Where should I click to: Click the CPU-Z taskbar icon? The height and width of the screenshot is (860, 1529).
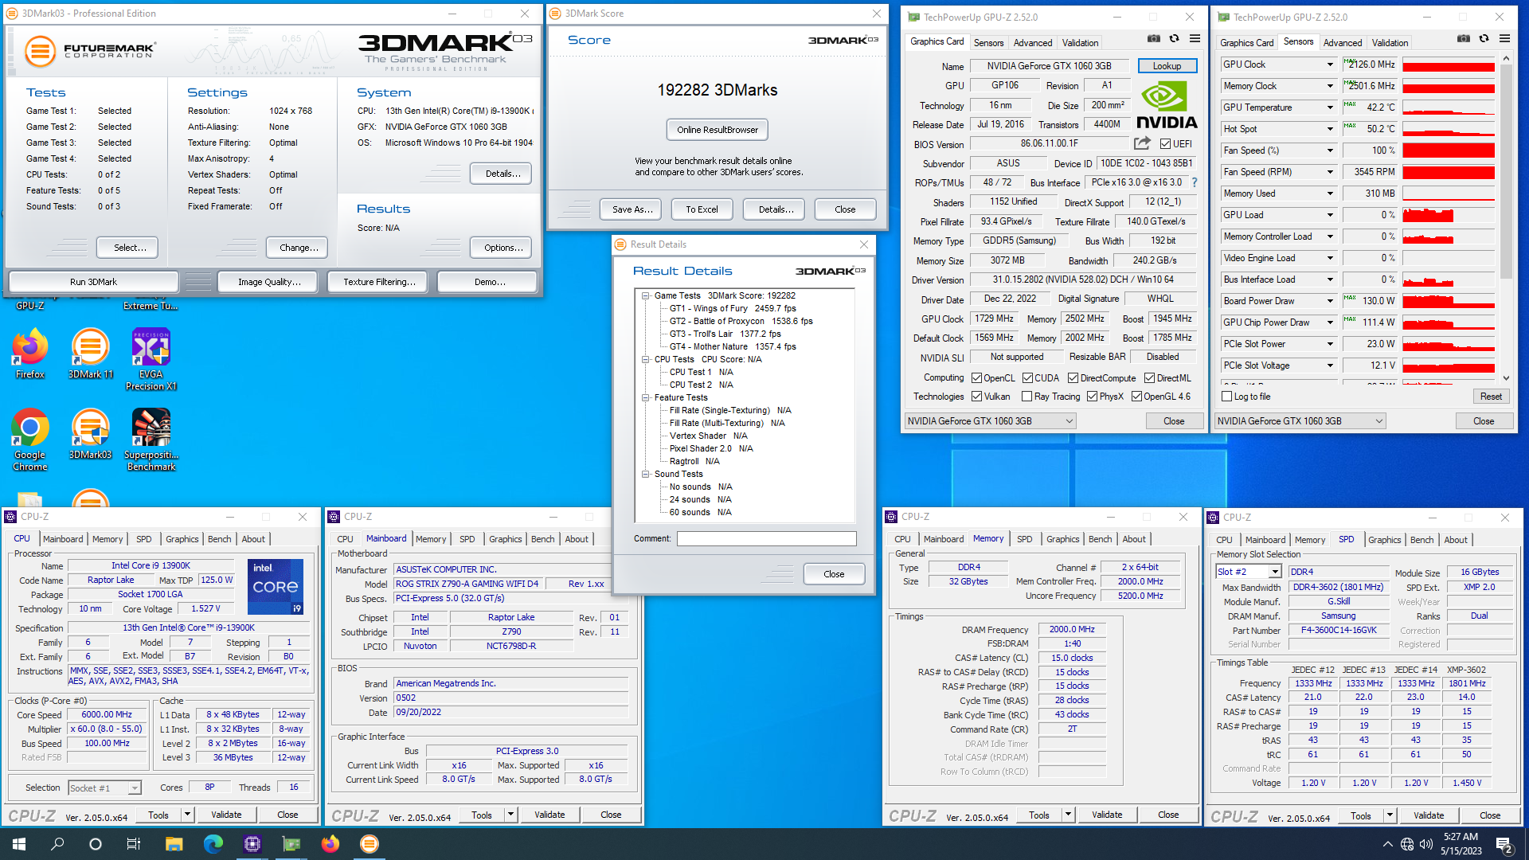(252, 844)
